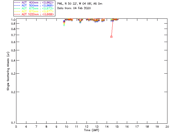Screen dimensions: 172x137
Task: Click the AOT 675nm legend entry
Action: pyautogui.click(x=34, y=8)
